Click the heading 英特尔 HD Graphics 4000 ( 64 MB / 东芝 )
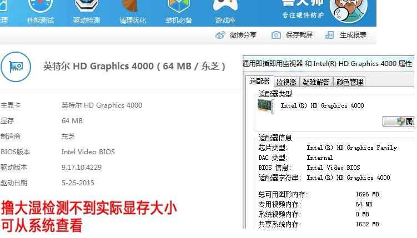The image size is (417, 238). (134, 66)
